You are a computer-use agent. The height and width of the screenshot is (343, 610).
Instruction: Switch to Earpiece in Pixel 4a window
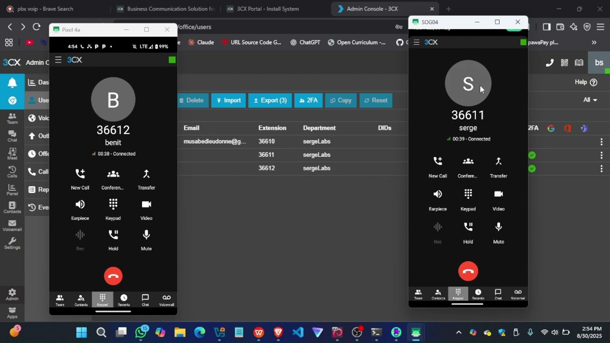click(x=80, y=210)
